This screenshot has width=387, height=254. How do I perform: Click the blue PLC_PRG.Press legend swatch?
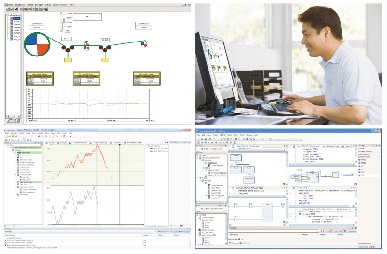point(151,151)
